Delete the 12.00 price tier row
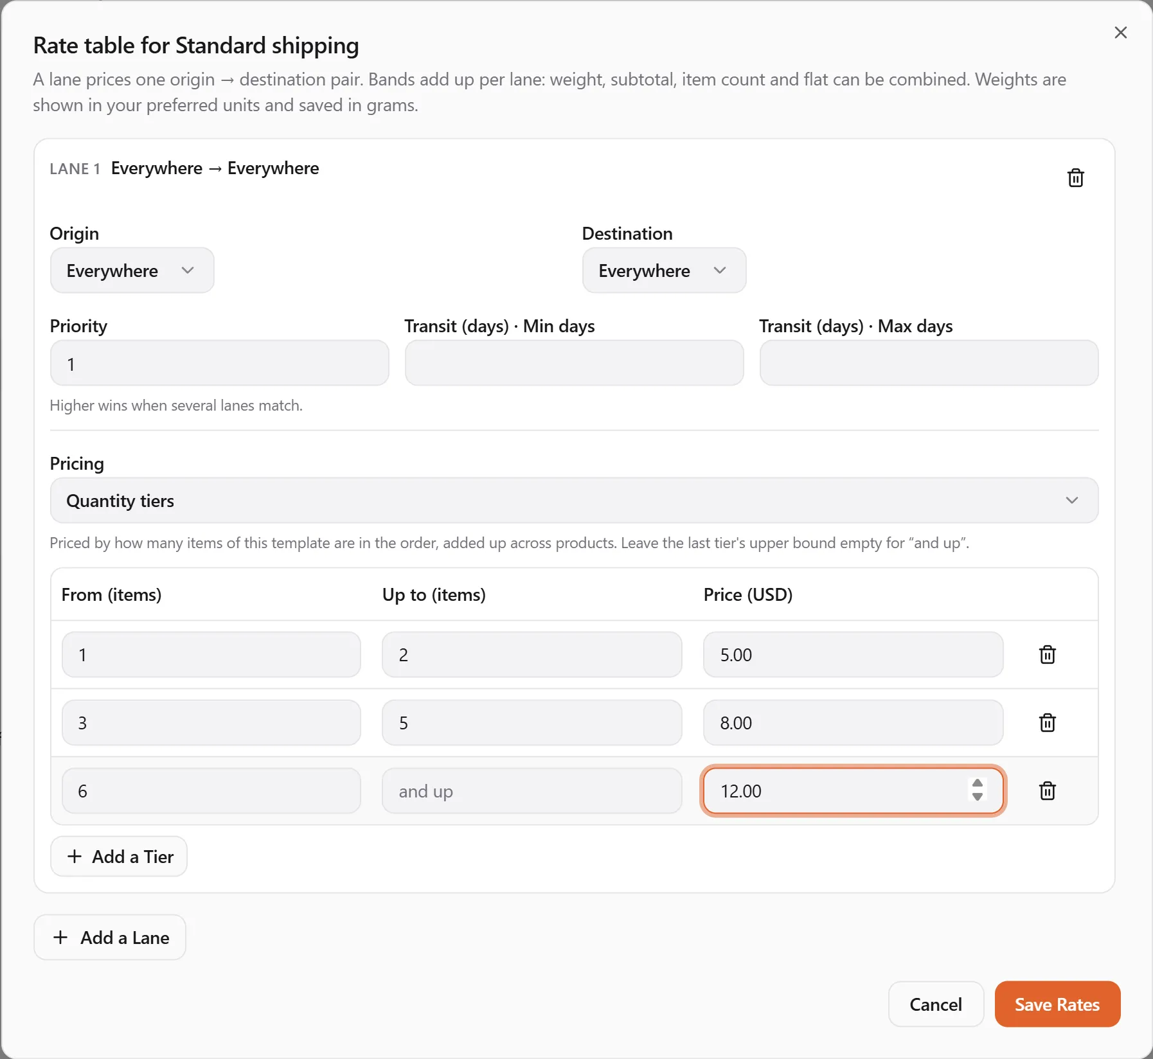 (1047, 791)
